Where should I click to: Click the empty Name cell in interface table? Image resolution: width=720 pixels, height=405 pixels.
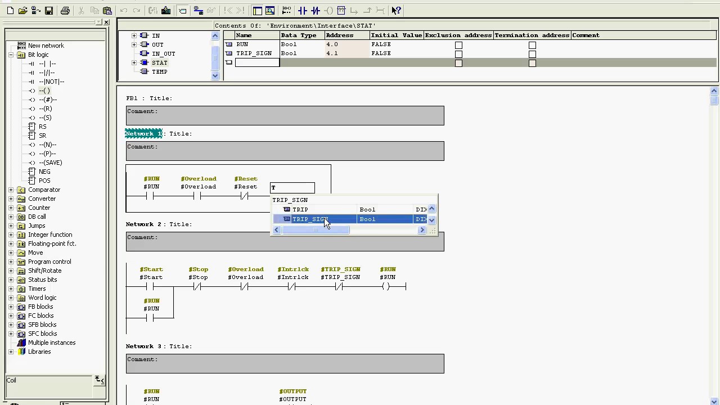pos(257,62)
